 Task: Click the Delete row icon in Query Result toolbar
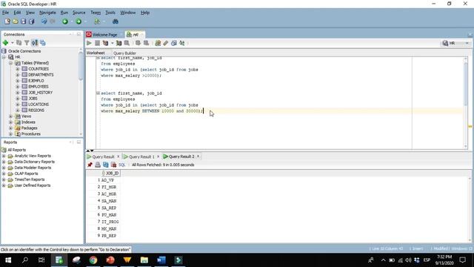coord(113,165)
